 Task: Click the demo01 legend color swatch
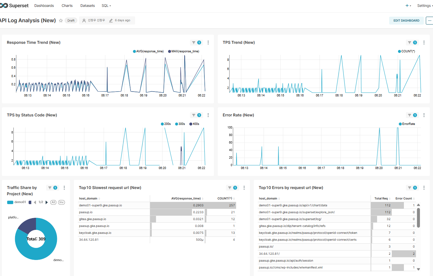click(10, 202)
